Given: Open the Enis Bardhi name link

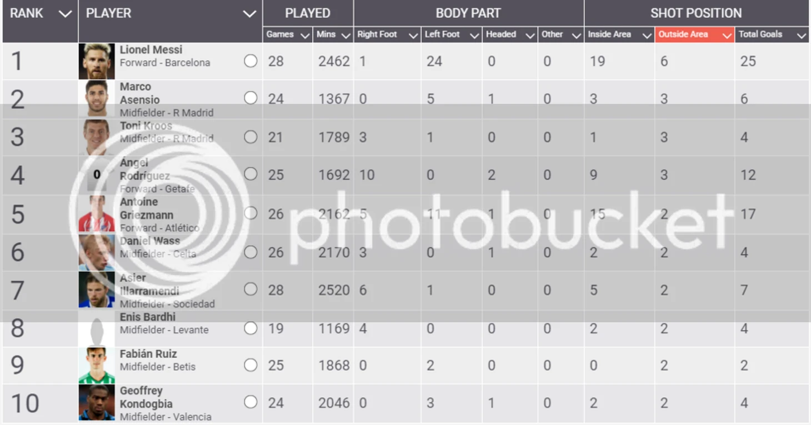Looking at the screenshot, I should coord(148,317).
